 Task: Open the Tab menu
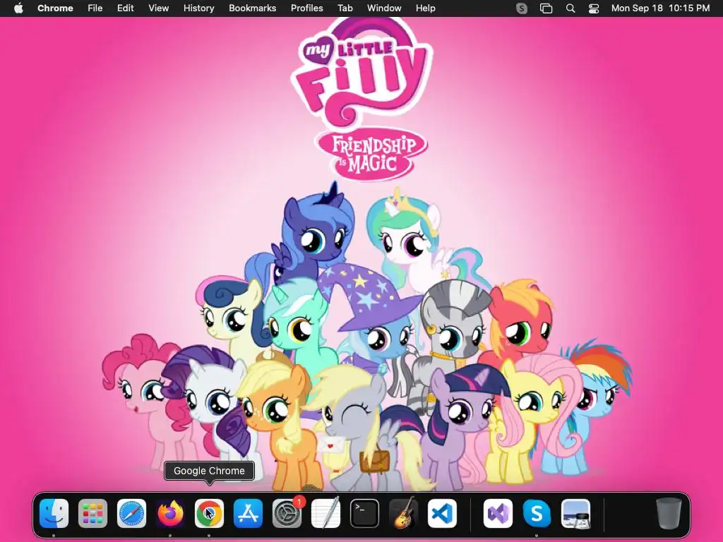click(x=345, y=8)
